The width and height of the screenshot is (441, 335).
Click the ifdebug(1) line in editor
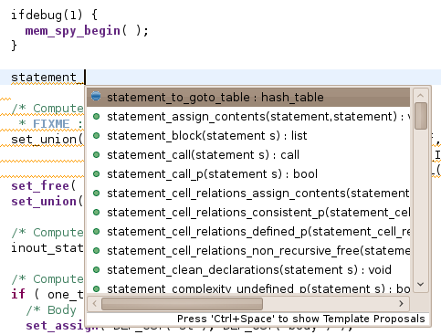tap(54, 15)
